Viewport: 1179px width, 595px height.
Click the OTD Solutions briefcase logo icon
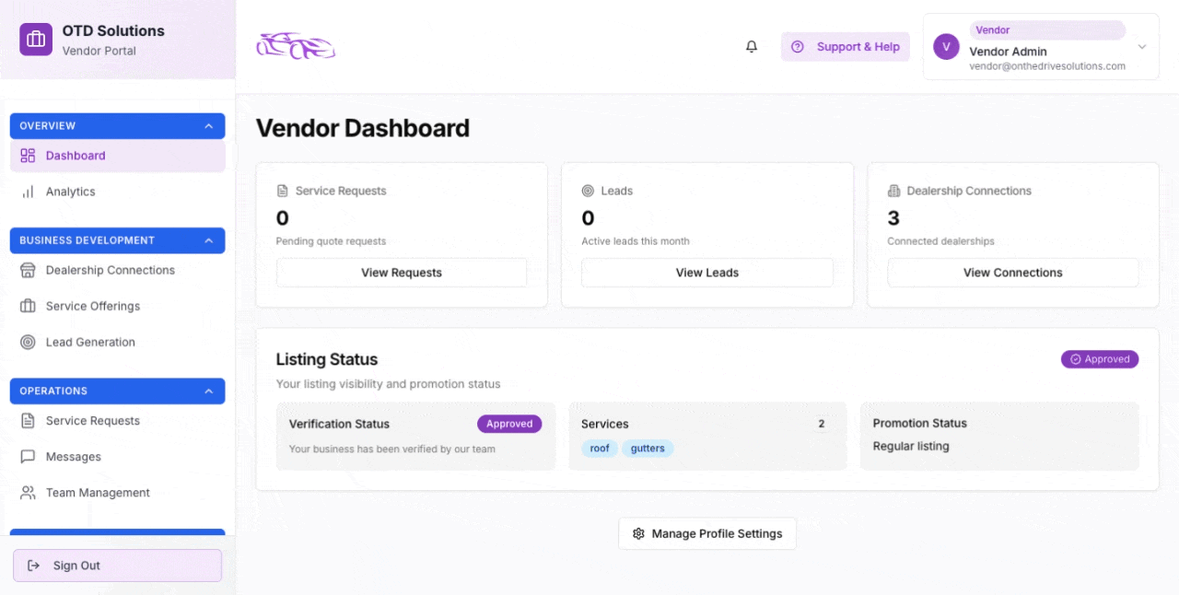(x=36, y=40)
